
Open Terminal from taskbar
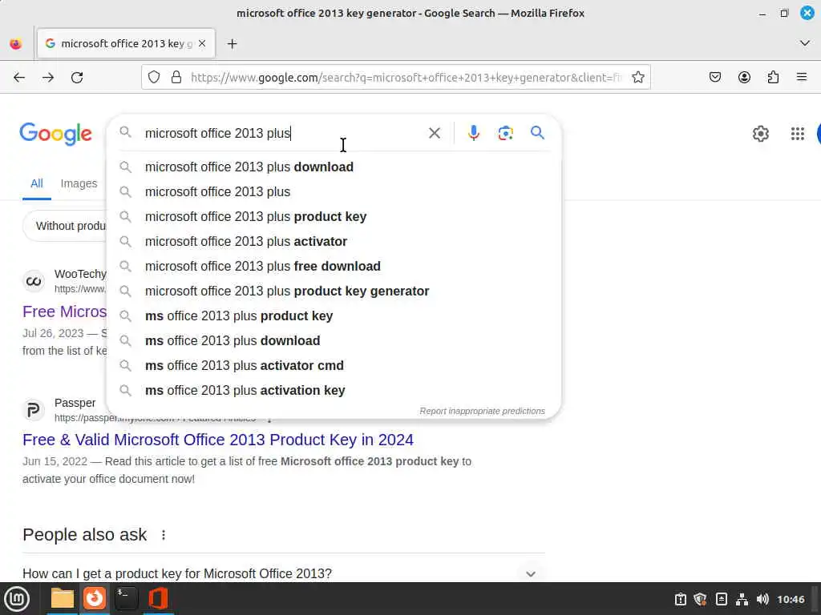pos(126,598)
